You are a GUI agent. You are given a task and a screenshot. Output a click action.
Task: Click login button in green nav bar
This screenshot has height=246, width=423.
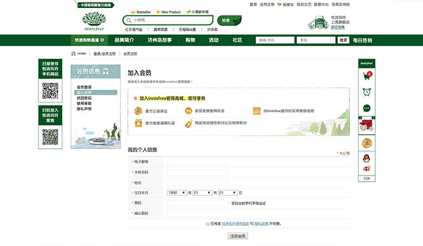click(x=343, y=40)
